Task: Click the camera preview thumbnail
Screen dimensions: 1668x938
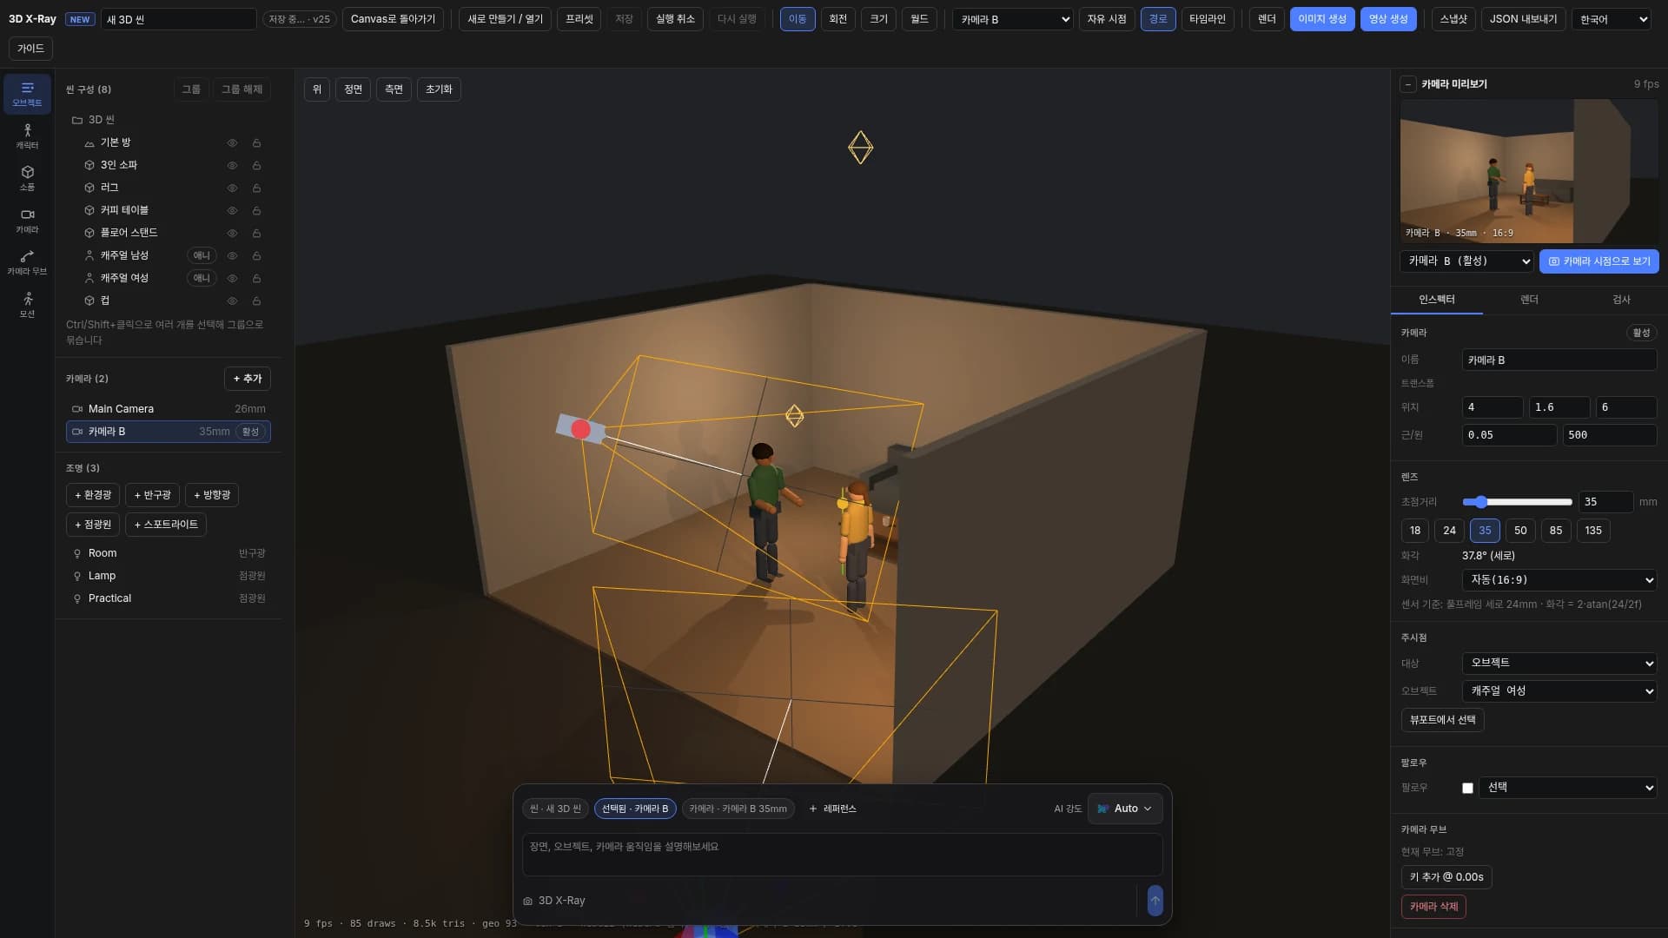Action: pyautogui.click(x=1529, y=171)
